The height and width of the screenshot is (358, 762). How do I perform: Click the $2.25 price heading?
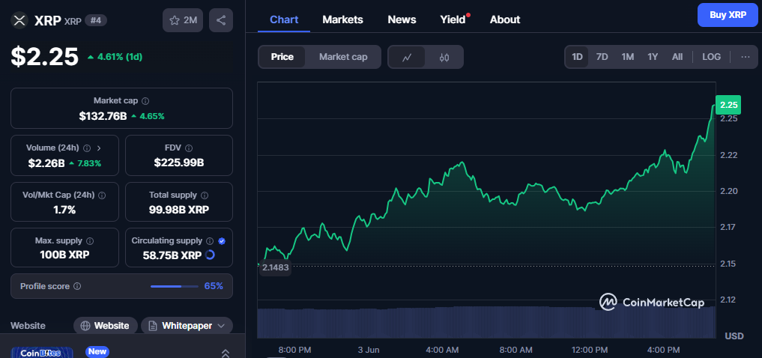coord(44,57)
